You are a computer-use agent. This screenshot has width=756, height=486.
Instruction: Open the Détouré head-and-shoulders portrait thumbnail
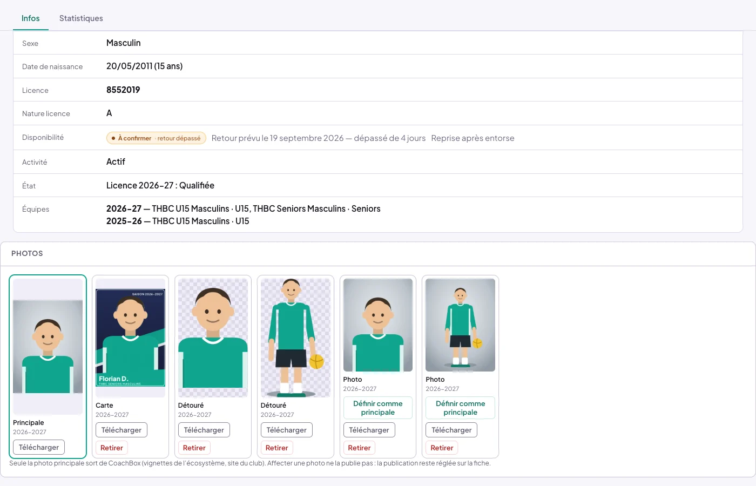click(x=213, y=338)
